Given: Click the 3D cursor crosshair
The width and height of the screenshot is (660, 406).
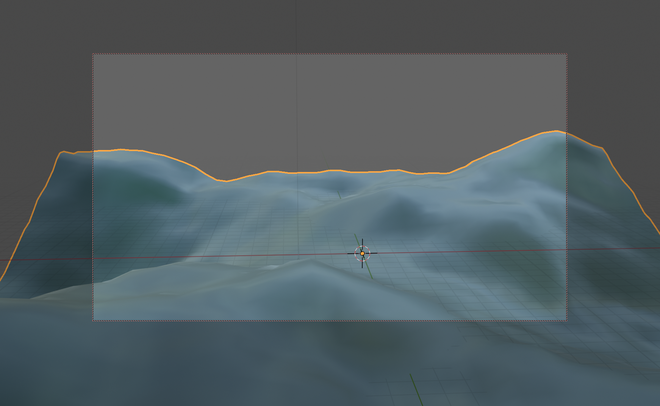Looking at the screenshot, I should [362, 253].
